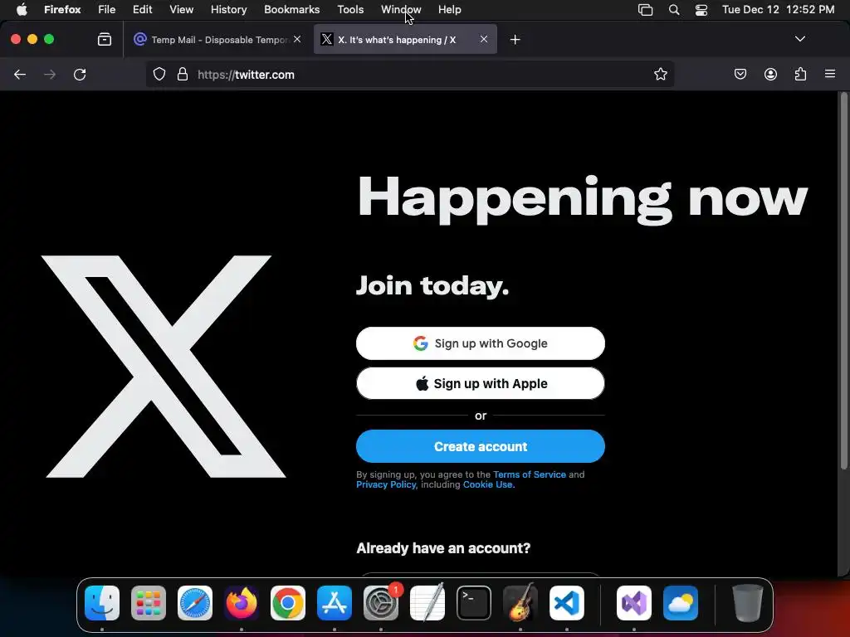Open the Privacy Policy link
Image resolution: width=850 pixels, height=637 pixels.
coord(386,484)
